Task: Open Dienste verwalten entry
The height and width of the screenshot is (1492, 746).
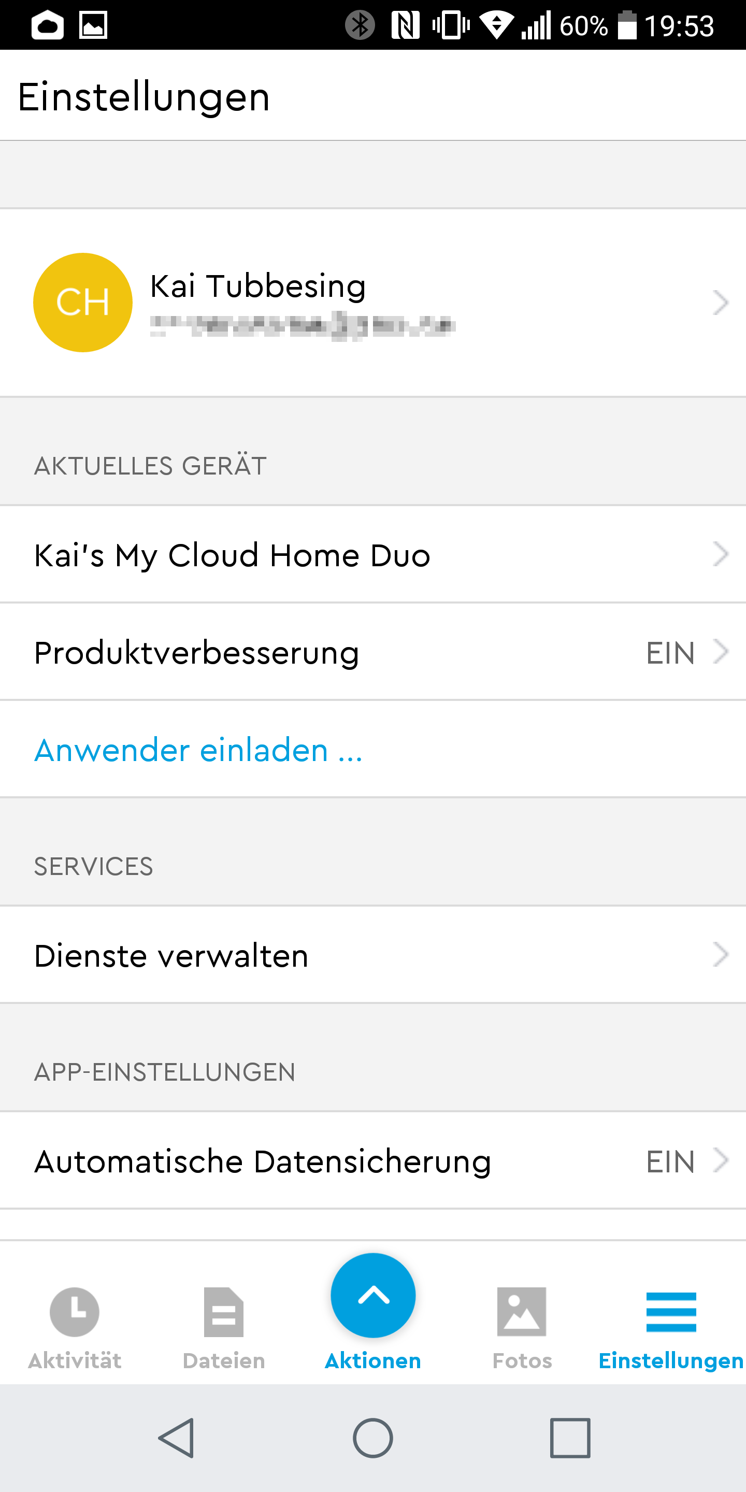Action: [x=171, y=956]
